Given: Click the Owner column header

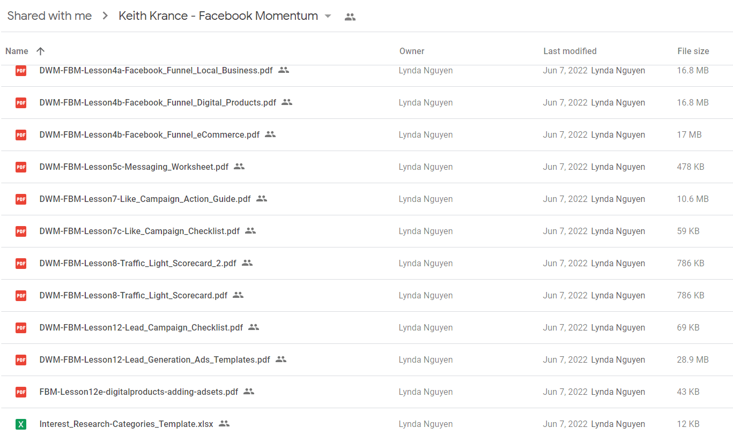Looking at the screenshot, I should pyautogui.click(x=412, y=51).
